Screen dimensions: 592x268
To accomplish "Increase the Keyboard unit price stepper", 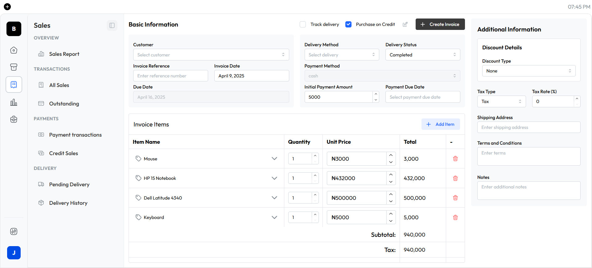I will tap(391, 214).
